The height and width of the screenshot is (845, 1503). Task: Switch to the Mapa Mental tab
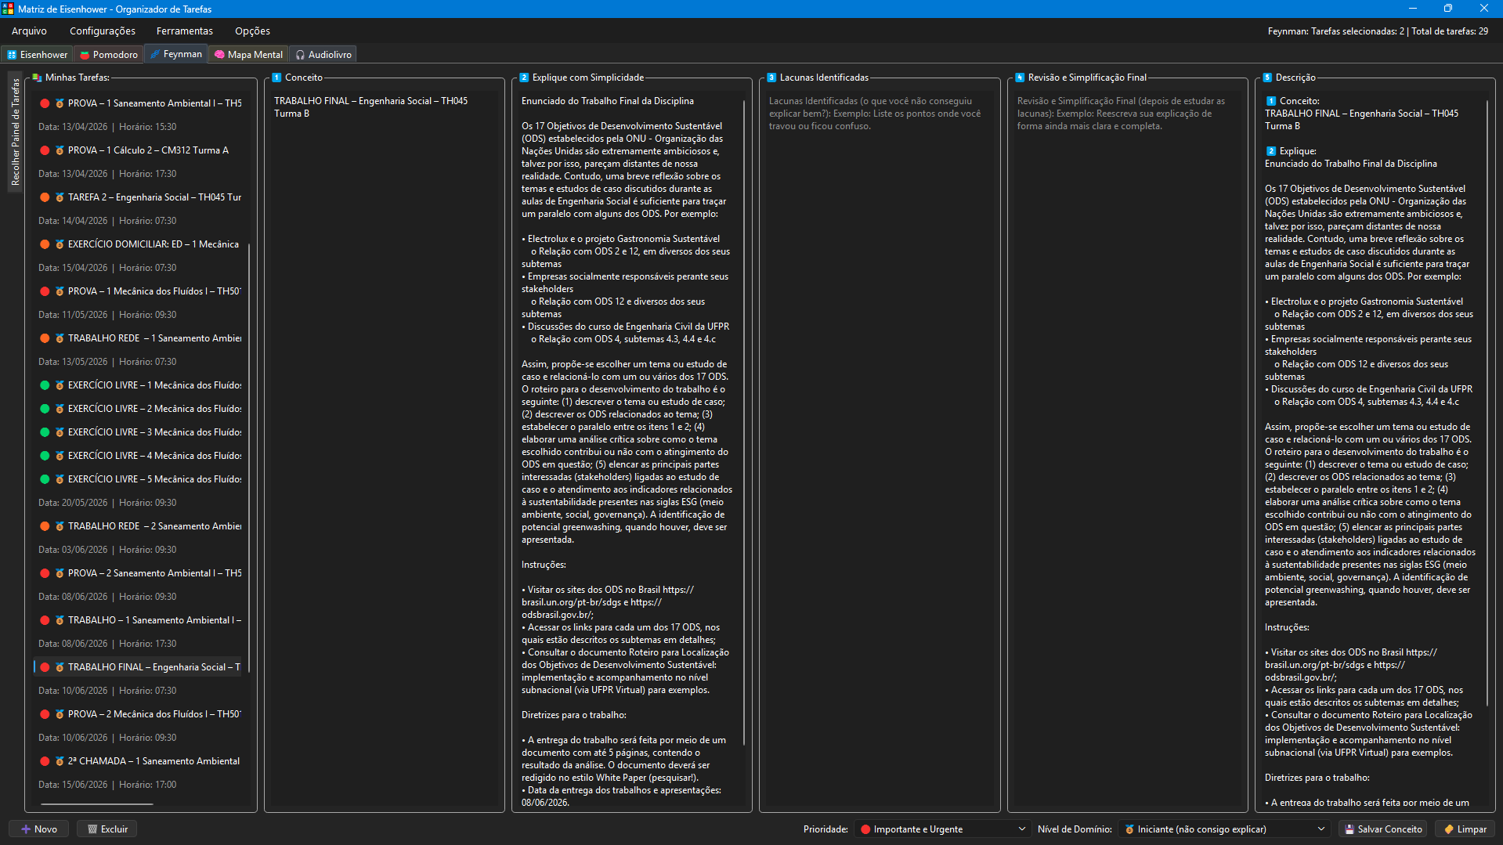click(248, 55)
